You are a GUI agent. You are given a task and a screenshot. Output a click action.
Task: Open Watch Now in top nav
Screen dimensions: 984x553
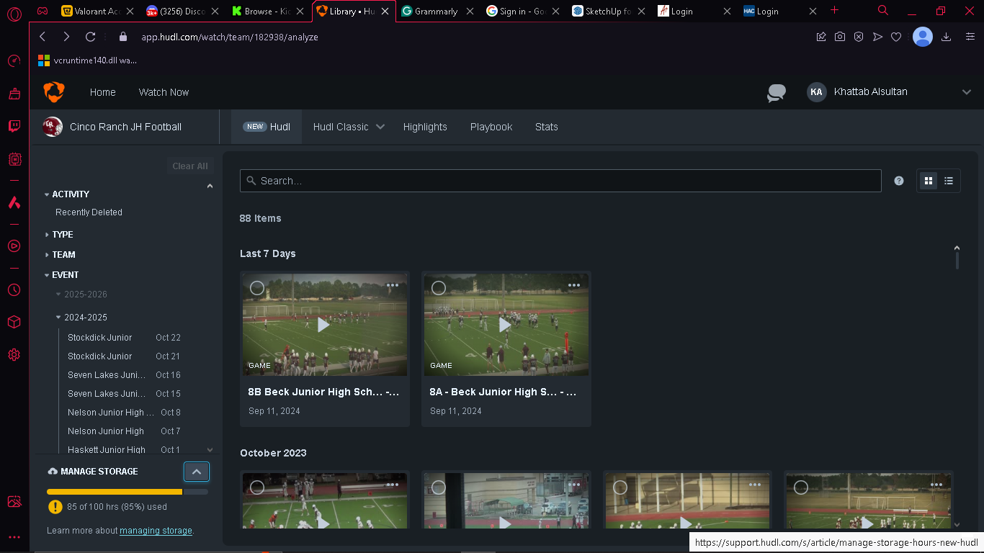tap(164, 92)
